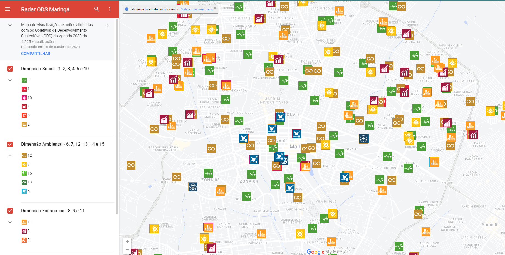Click the search magnifier icon
This screenshot has height=255, width=505.
[x=96, y=9]
